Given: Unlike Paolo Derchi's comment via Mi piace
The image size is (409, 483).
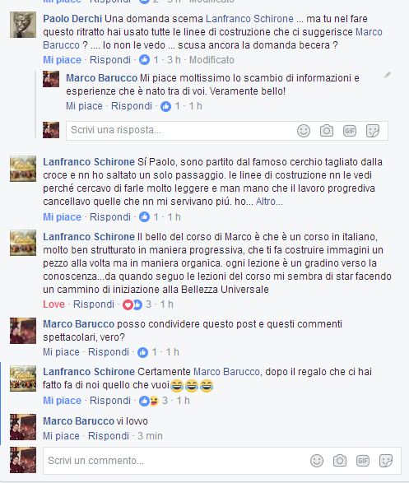Looking at the screenshot, I should pyautogui.click(x=63, y=60).
